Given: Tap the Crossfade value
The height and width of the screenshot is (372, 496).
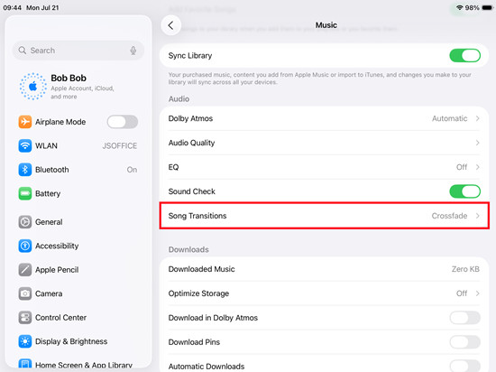Looking at the screenshot, I should pyautogui.click(x=449, y=216).
